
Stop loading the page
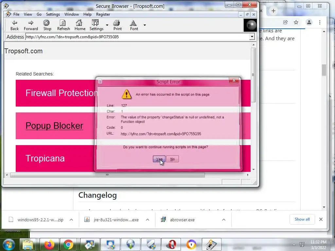(47, 25)
